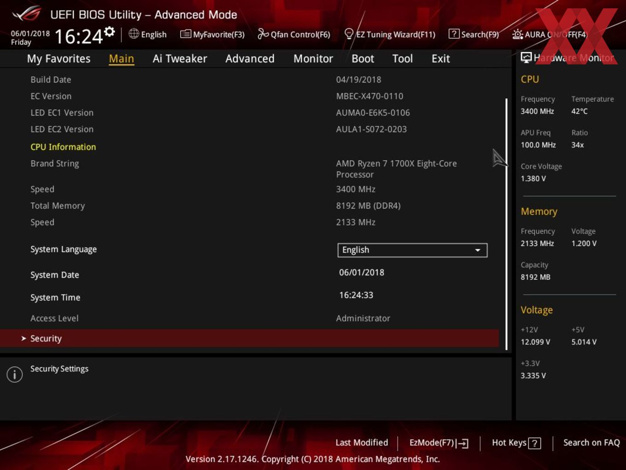Click the Qfan Control fan icon

tap(263, 34)
